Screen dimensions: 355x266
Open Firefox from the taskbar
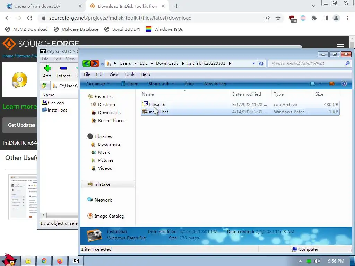[60, 261]
